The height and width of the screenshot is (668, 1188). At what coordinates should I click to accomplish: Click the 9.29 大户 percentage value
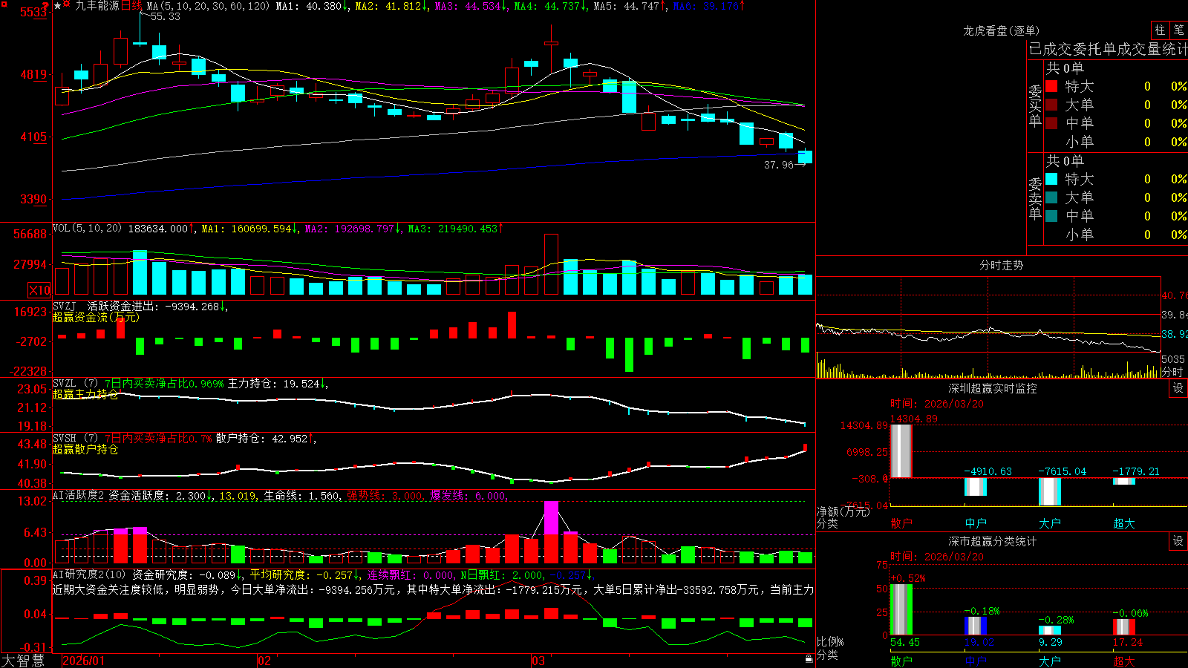[x=1050, y=642]
